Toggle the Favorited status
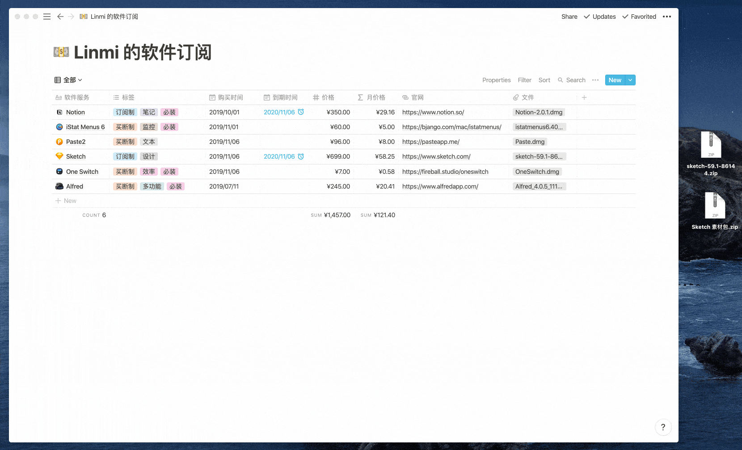Screen dimensions: 742x450 click(x=639, y=17)
